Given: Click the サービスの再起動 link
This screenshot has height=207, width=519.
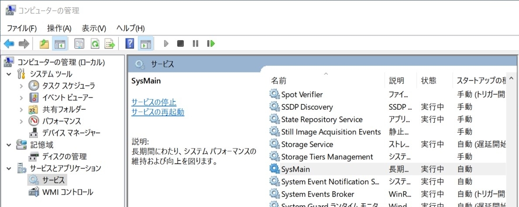Looking at the screenshot, I should pos(158,112).
